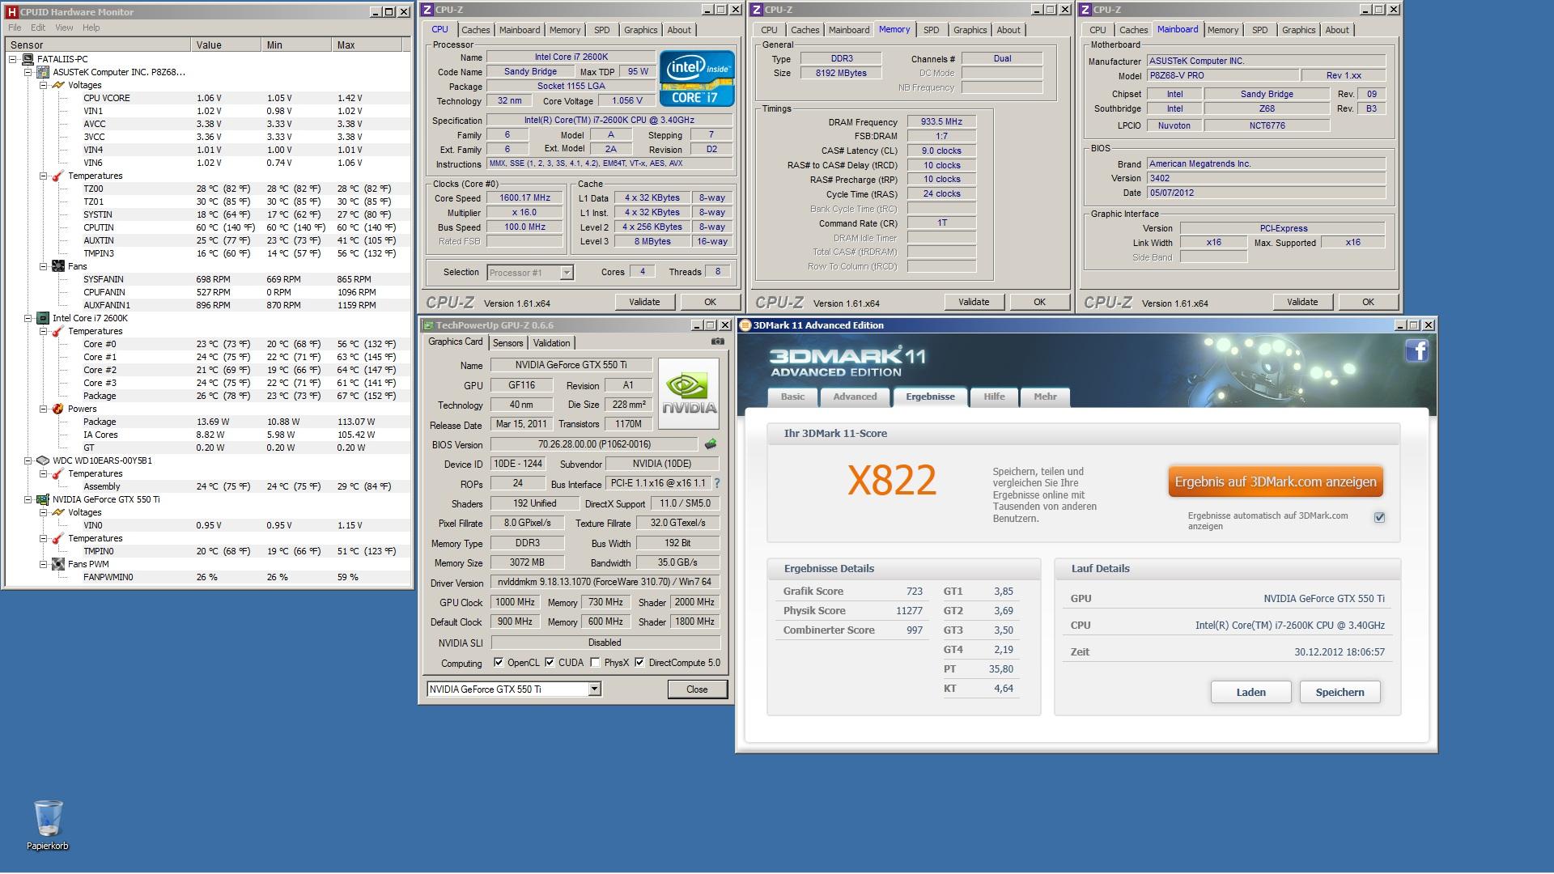Image resolution: width=1554 pixels, height=874 pixels.
Task: Click the Intel Core i7 logo in CPU-Z
Action: click(697, 78)
